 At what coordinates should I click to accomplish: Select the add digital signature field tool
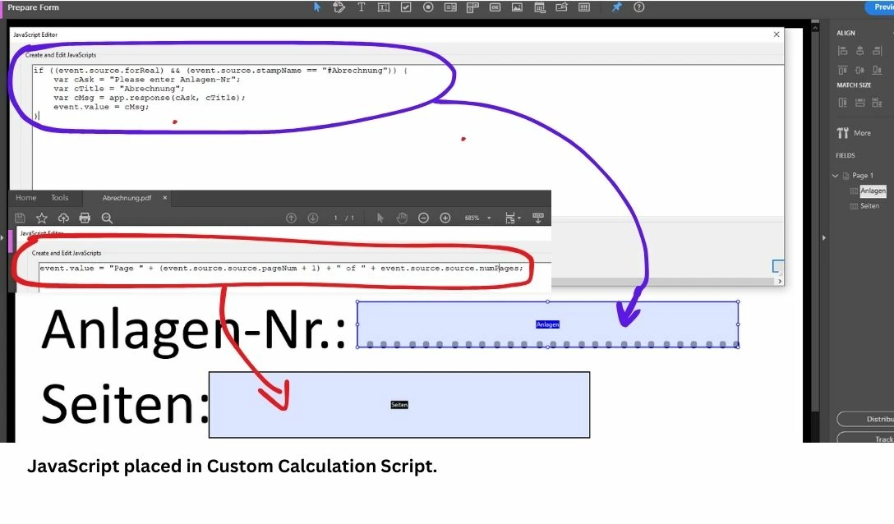point(561,7)
